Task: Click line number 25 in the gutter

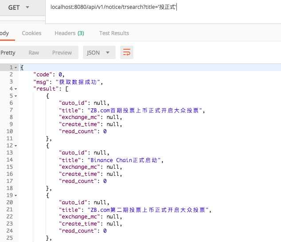Action: click(10, 238)
